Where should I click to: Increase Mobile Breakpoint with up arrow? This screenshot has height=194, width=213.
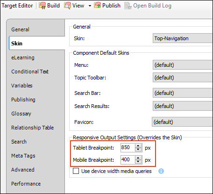138,158
